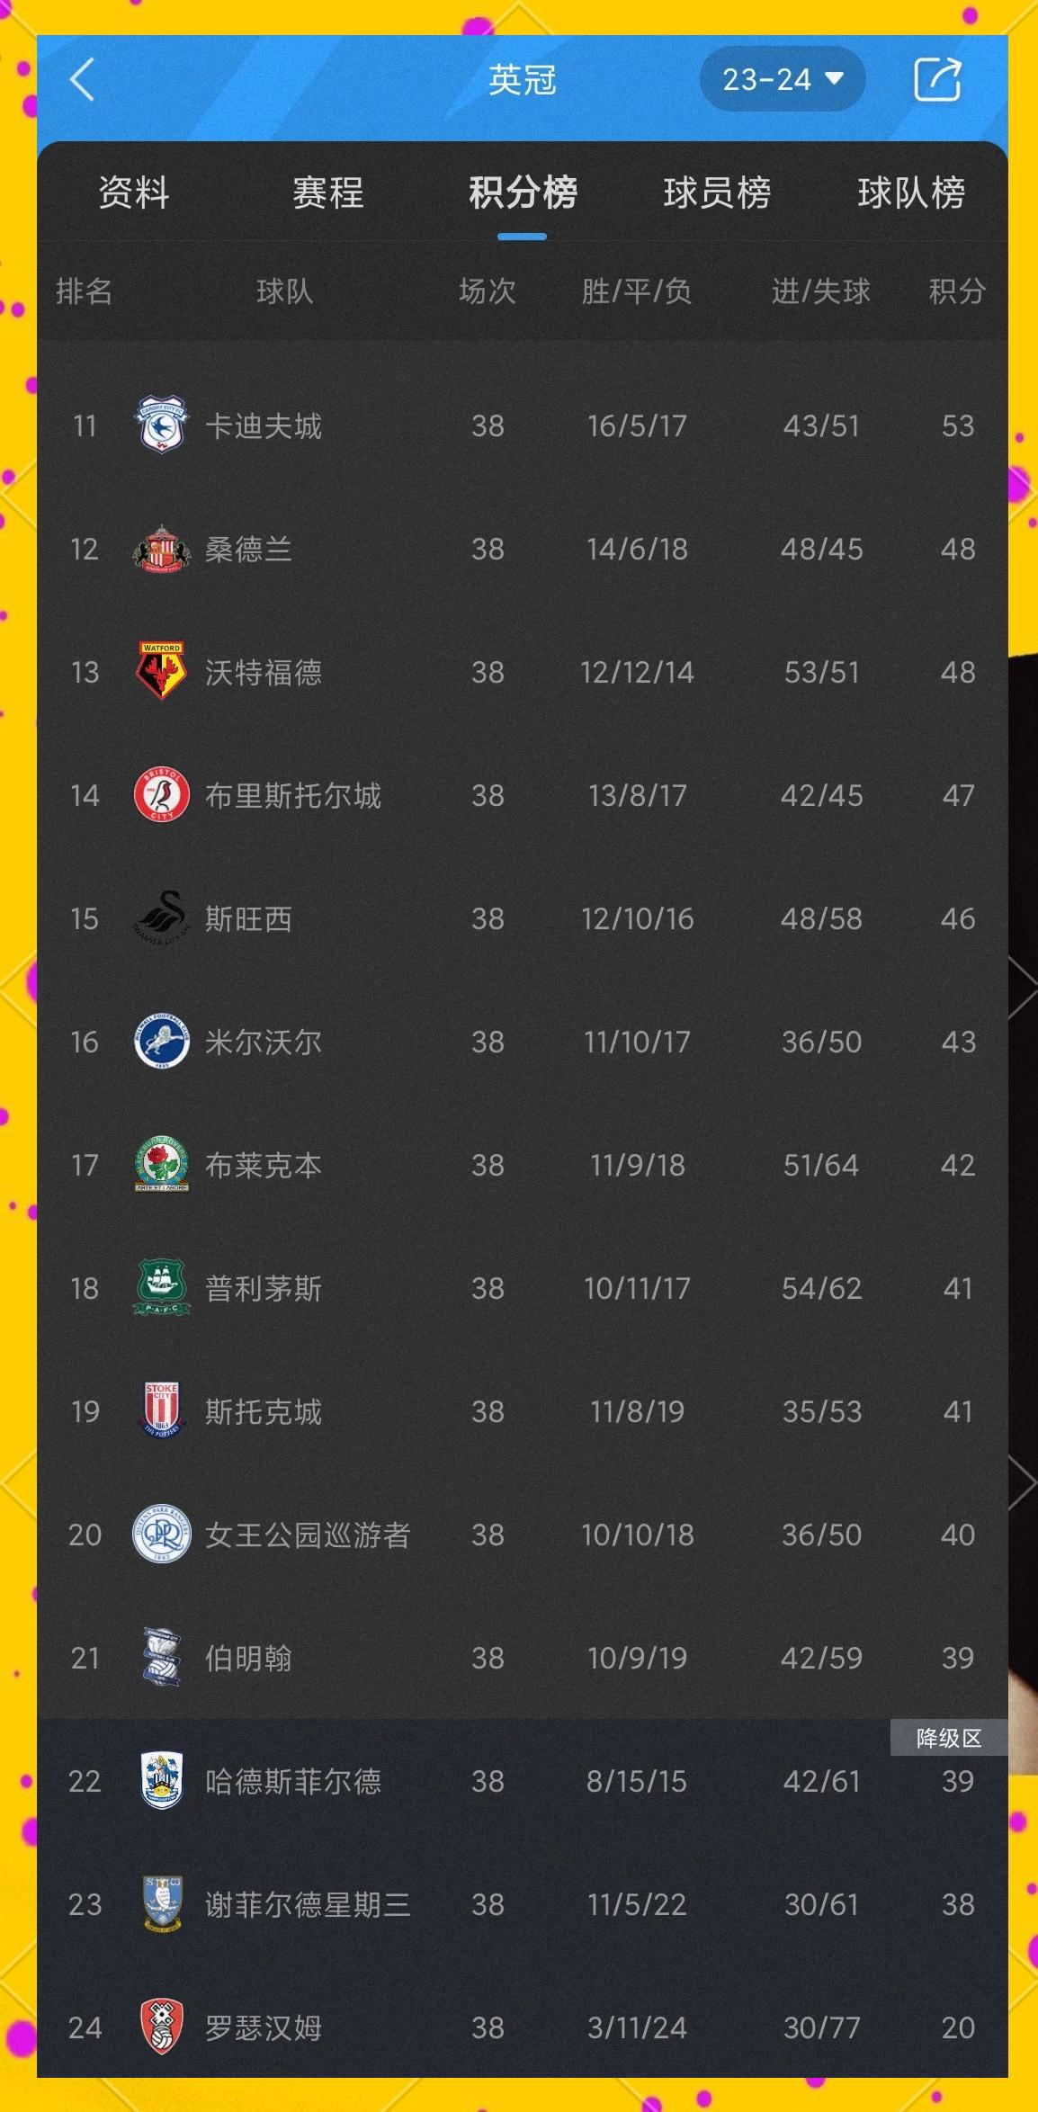The height and width of the screenshot is (2112, 1038).
Task: Open team 桑德兰 from the standings
Action: pos(248,549)
